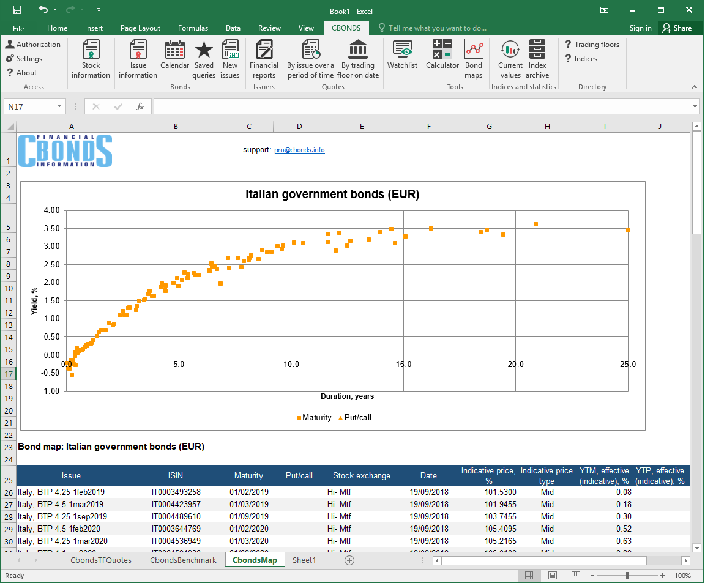Open Customize Quick Access Toolbar arrow
The width and height of the screenshot is (705, 583).
pos(99,9)
